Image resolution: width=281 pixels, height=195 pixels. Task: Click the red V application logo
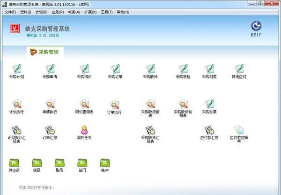click(x=15, y=29)
